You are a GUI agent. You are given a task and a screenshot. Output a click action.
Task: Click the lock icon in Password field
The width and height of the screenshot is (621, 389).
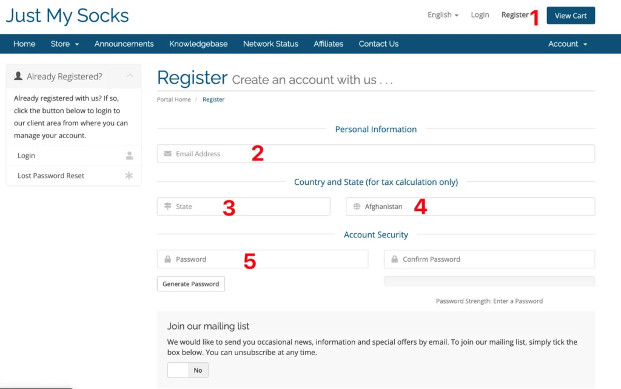coord(167,259)
